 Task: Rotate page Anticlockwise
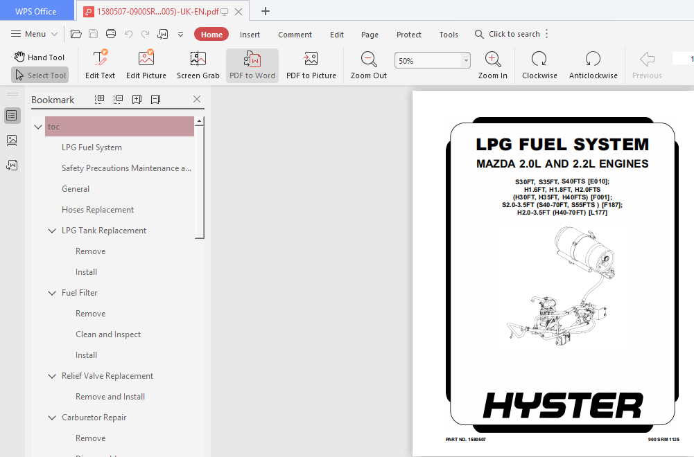point(593,65)
